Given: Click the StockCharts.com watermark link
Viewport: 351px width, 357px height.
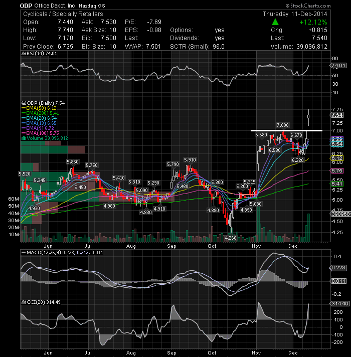Looking at the screenshot, I should tap(308, 6).
